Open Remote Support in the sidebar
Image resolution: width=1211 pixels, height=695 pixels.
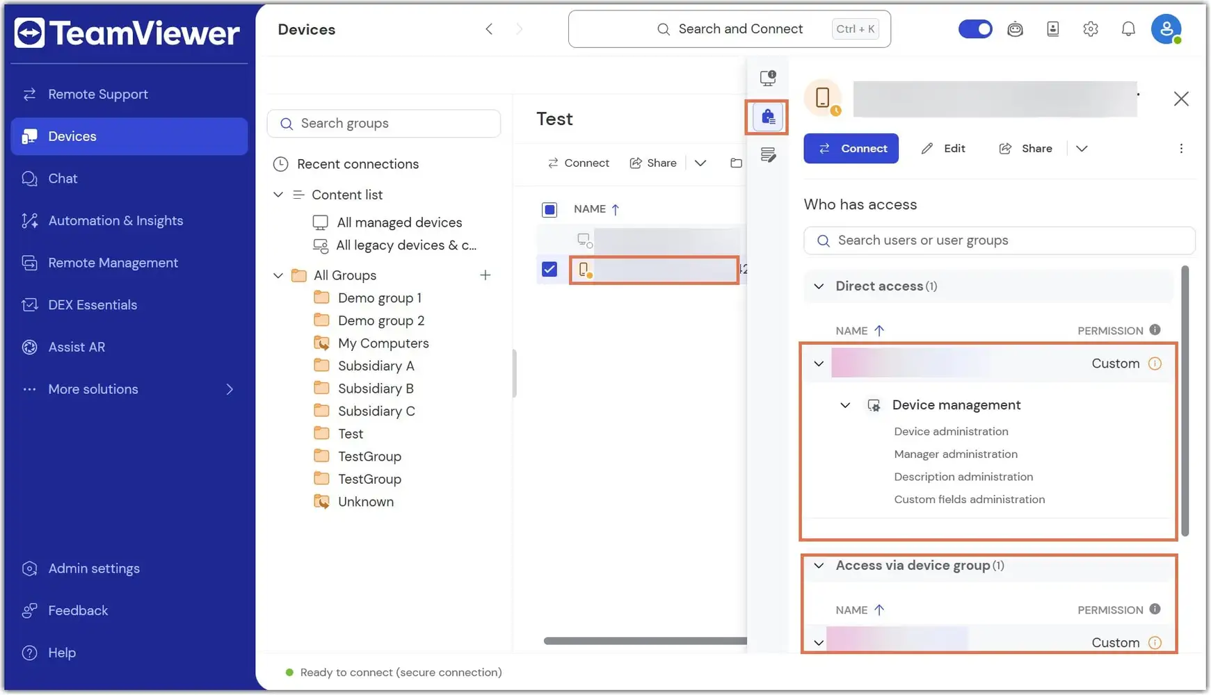coord(129,95)
